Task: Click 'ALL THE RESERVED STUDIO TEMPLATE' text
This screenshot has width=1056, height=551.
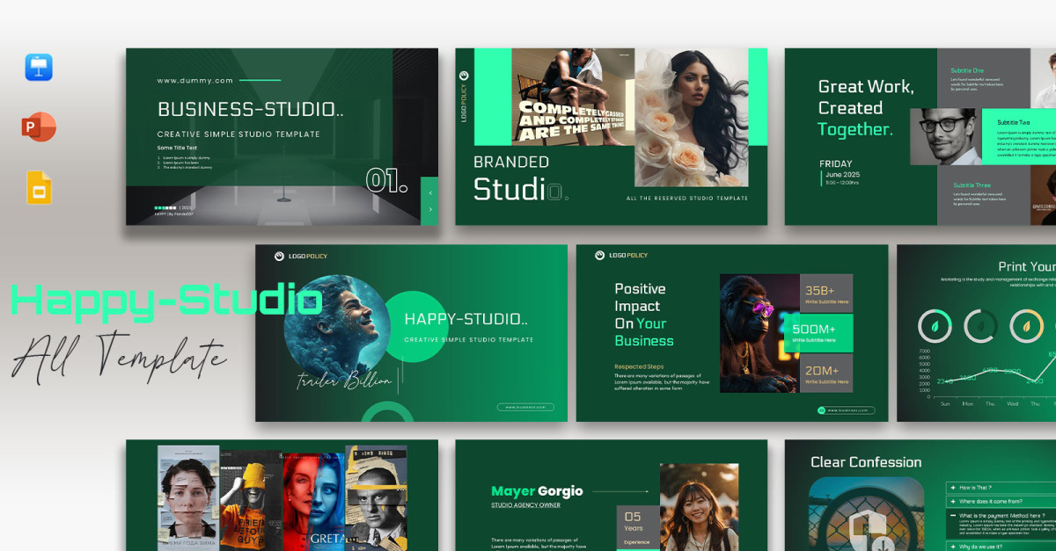Action: point(686,199)
